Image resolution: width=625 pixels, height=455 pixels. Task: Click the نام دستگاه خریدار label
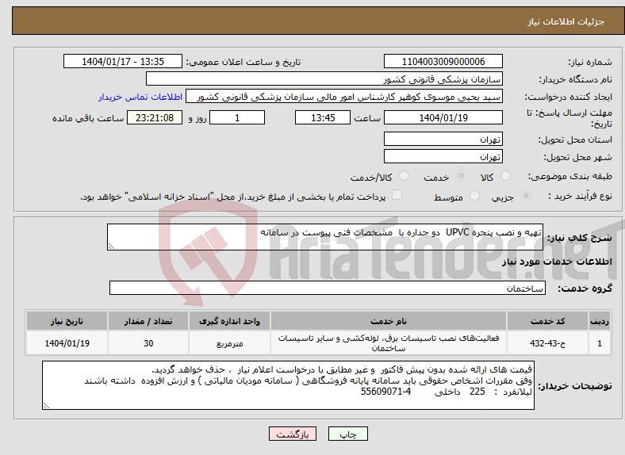click(x=576, y=79)
